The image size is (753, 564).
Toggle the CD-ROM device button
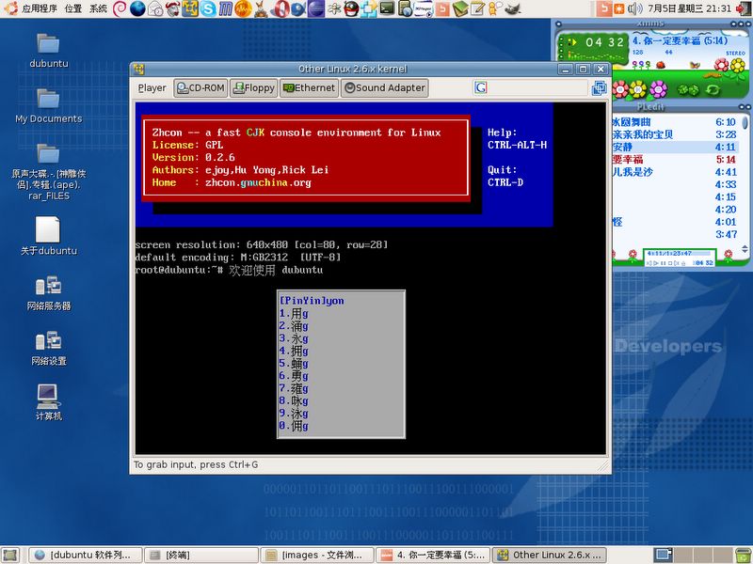point(200,87)
